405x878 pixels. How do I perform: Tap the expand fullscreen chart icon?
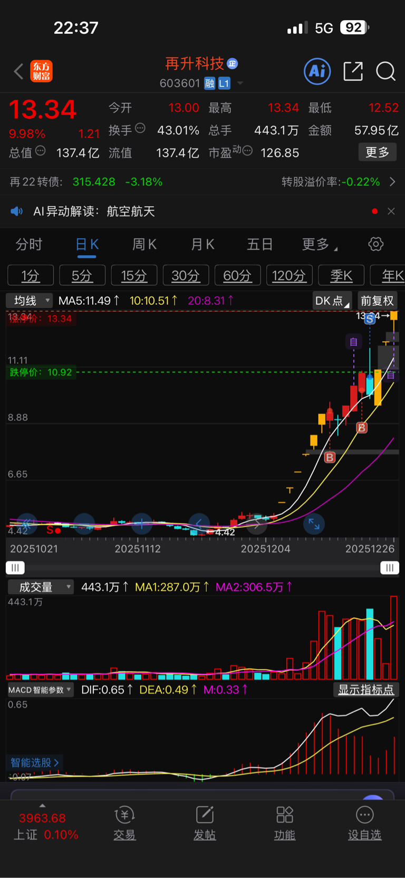(x=314, y=524)
